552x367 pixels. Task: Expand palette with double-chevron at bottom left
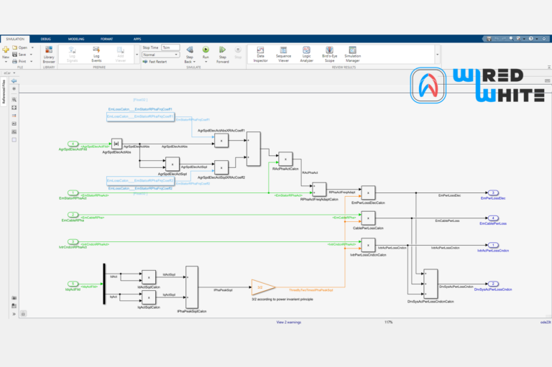point(14,314)
